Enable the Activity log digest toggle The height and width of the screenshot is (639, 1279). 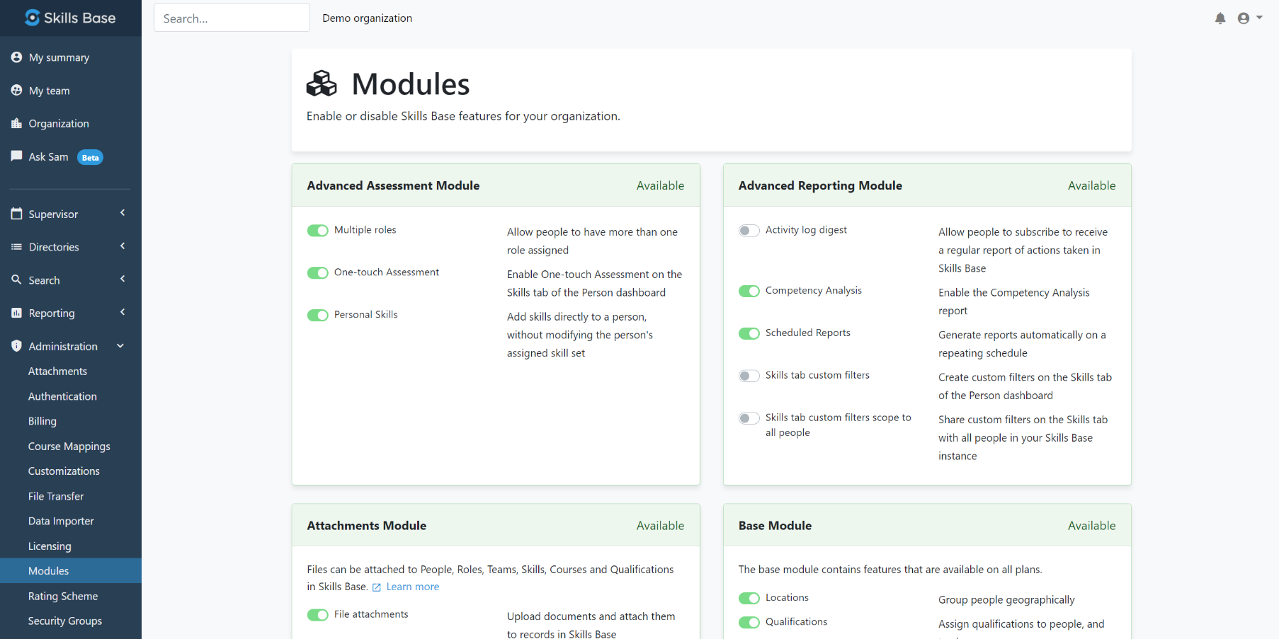(749, 231)
